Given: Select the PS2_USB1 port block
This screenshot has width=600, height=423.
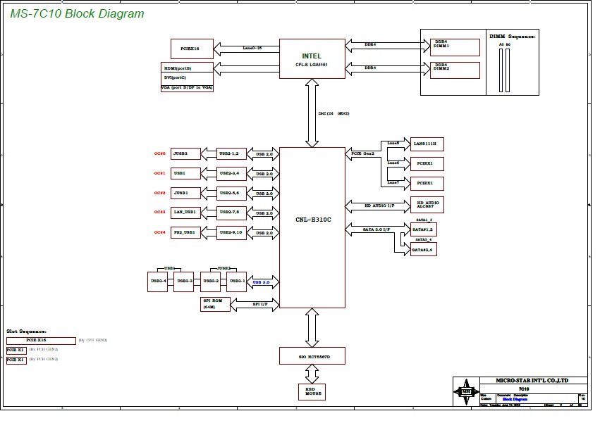Looking at the screenshot, I should [186, 232].
